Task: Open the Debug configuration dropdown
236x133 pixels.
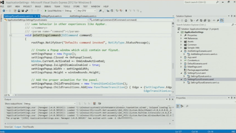Action: click(x=70, y=11)
